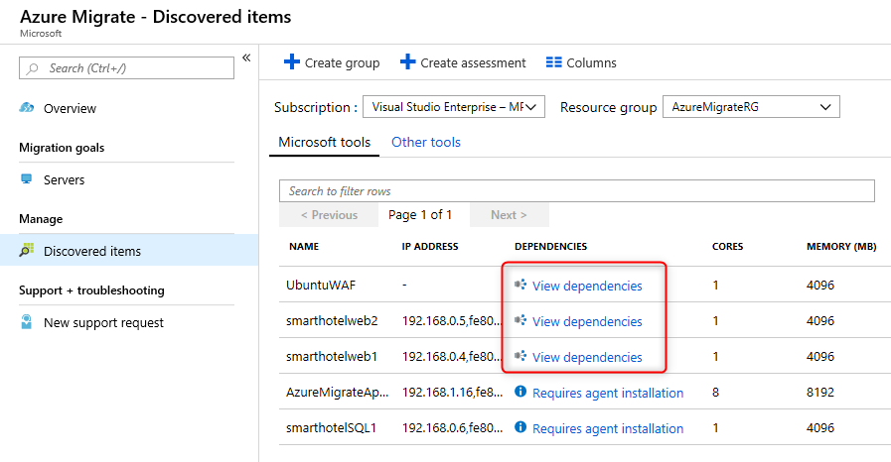This screenshot has width=891, height=462.
Task: Click IP address 192.168.0.4,fe80...
Action: [452, 357]
